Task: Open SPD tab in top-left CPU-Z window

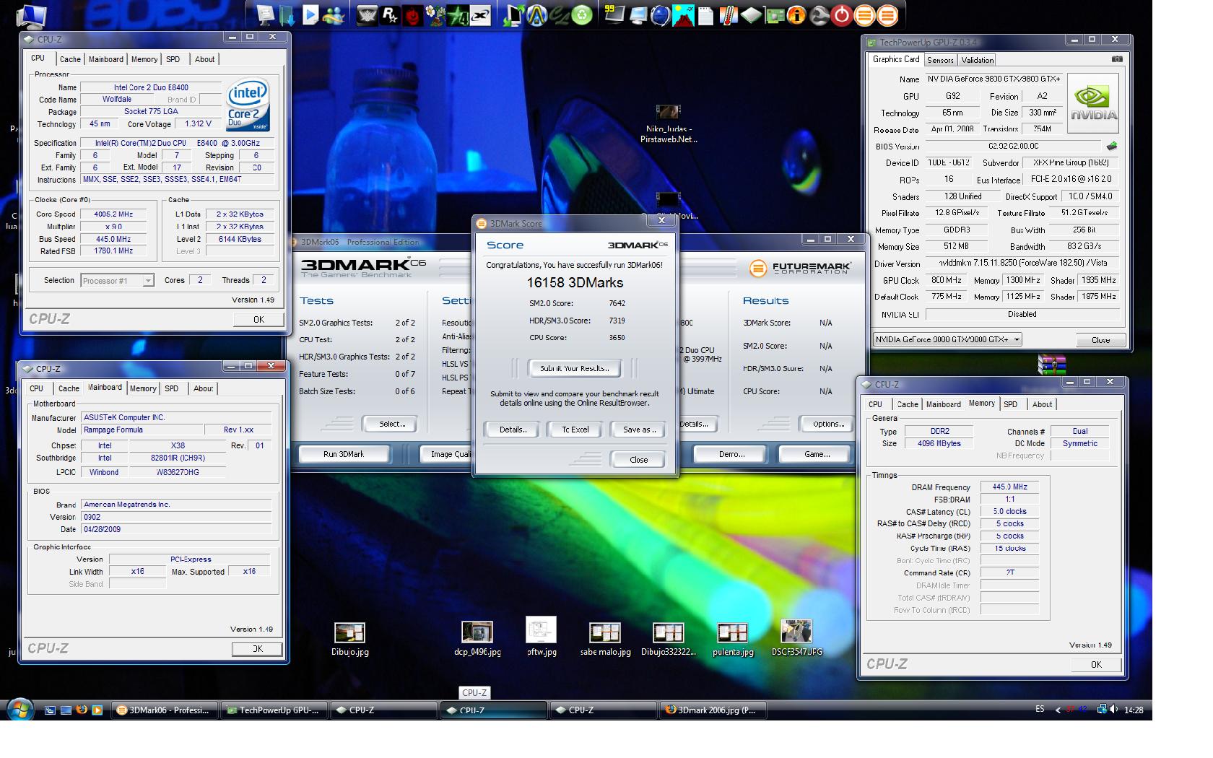Action: (x=173, y=59)
